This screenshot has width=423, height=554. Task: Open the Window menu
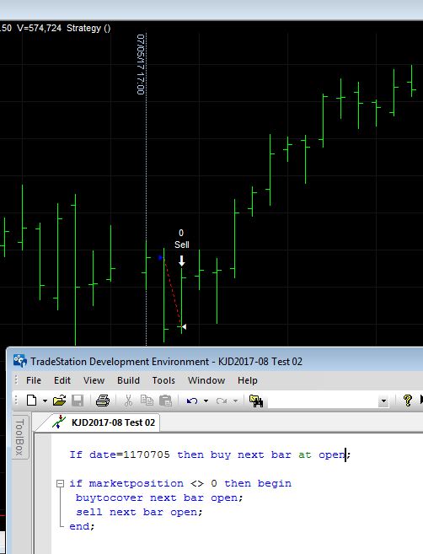(206, 380)
